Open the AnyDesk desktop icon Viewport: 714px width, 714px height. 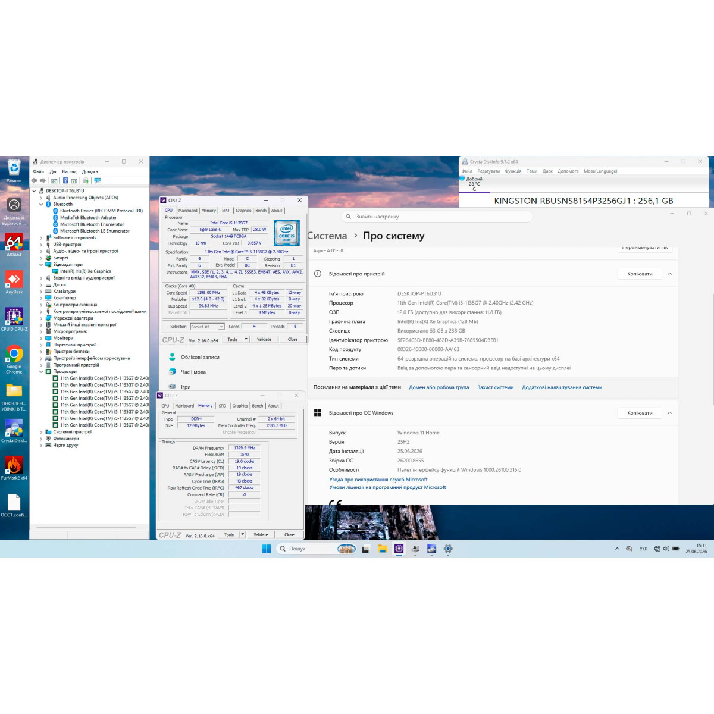pyautogui.click(x=14, y=282)
